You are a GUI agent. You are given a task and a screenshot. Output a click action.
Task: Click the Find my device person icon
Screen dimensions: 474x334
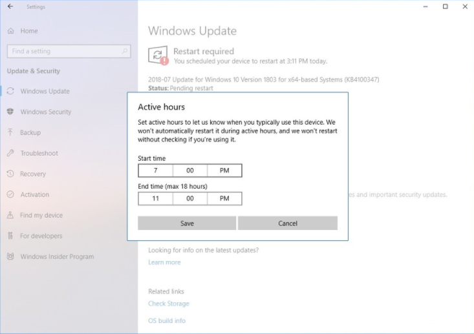coord(10,215)
